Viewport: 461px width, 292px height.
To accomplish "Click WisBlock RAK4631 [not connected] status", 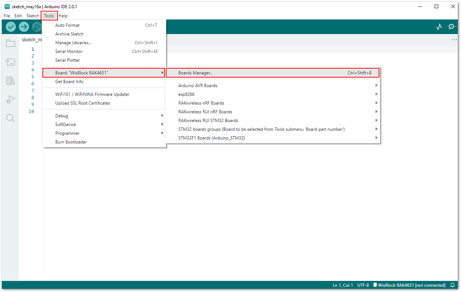I will (409, 285).
